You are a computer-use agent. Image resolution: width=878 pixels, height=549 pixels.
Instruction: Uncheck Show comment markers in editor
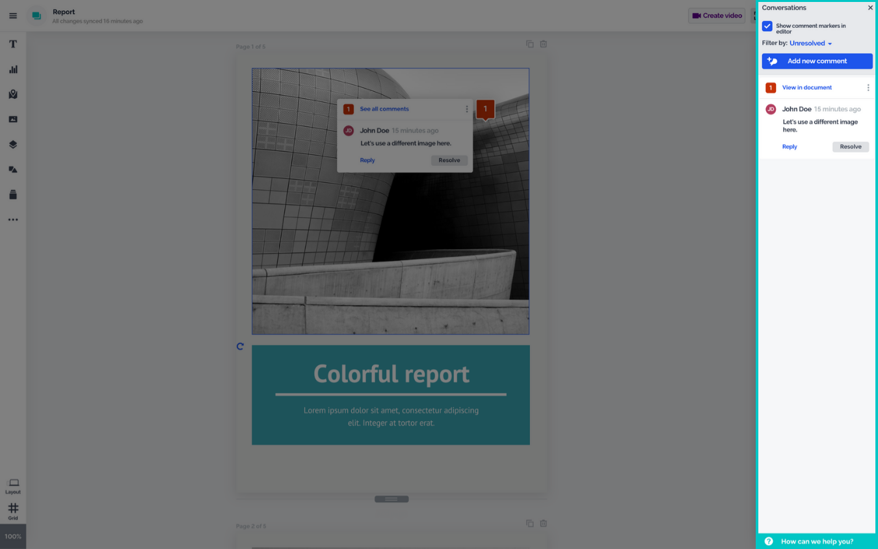(x=767, y=27)
